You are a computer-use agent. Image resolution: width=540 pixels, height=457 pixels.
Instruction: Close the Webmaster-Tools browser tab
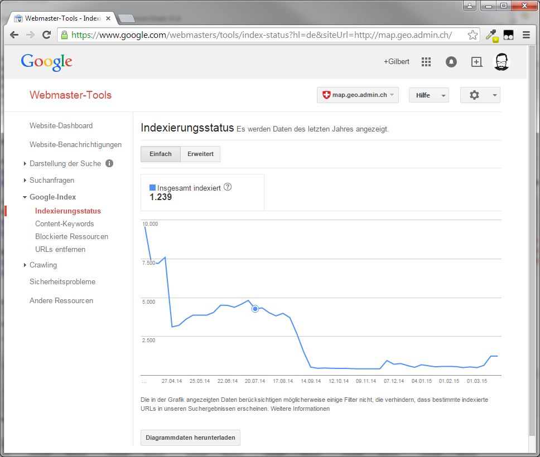coord(108,18)
